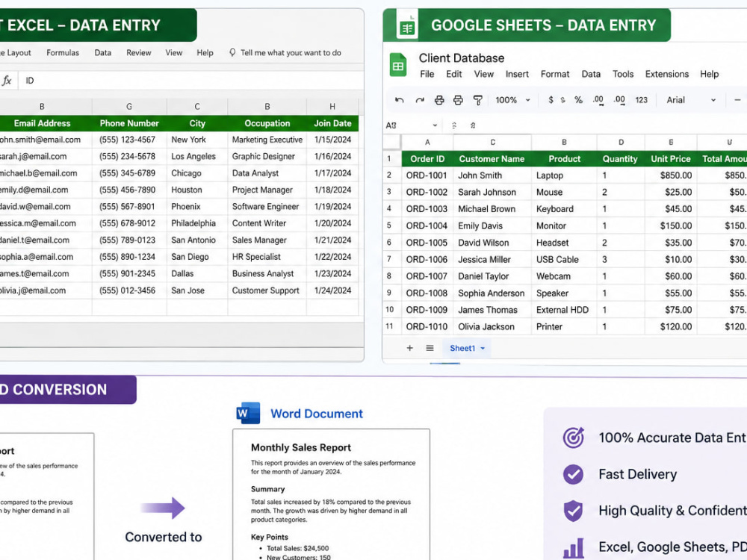Image resolution: width=747 pixels, height=560 pixels.
Task: Click the Philadelphia city cell in Excel
Action: click(x=197, y=223)
